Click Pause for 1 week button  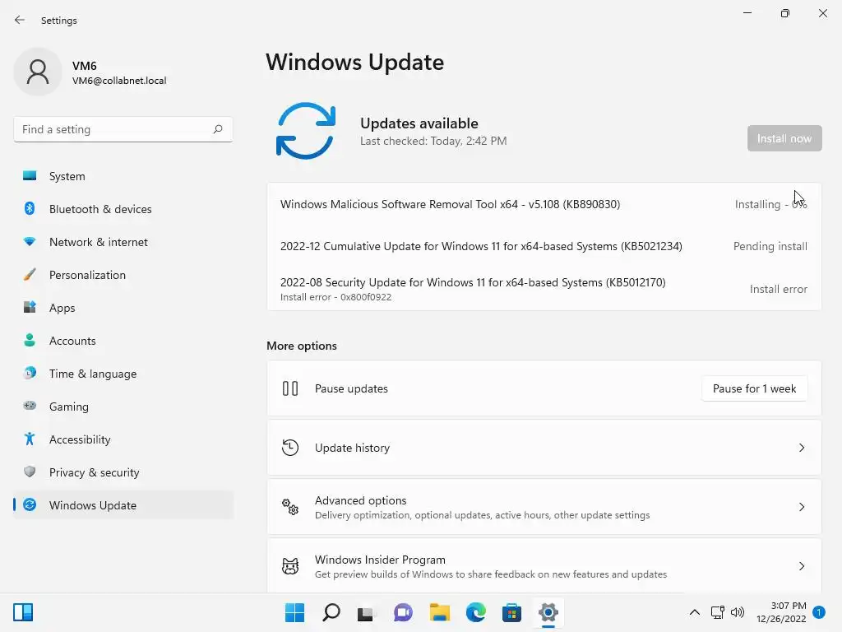click(x=754, y=388)
